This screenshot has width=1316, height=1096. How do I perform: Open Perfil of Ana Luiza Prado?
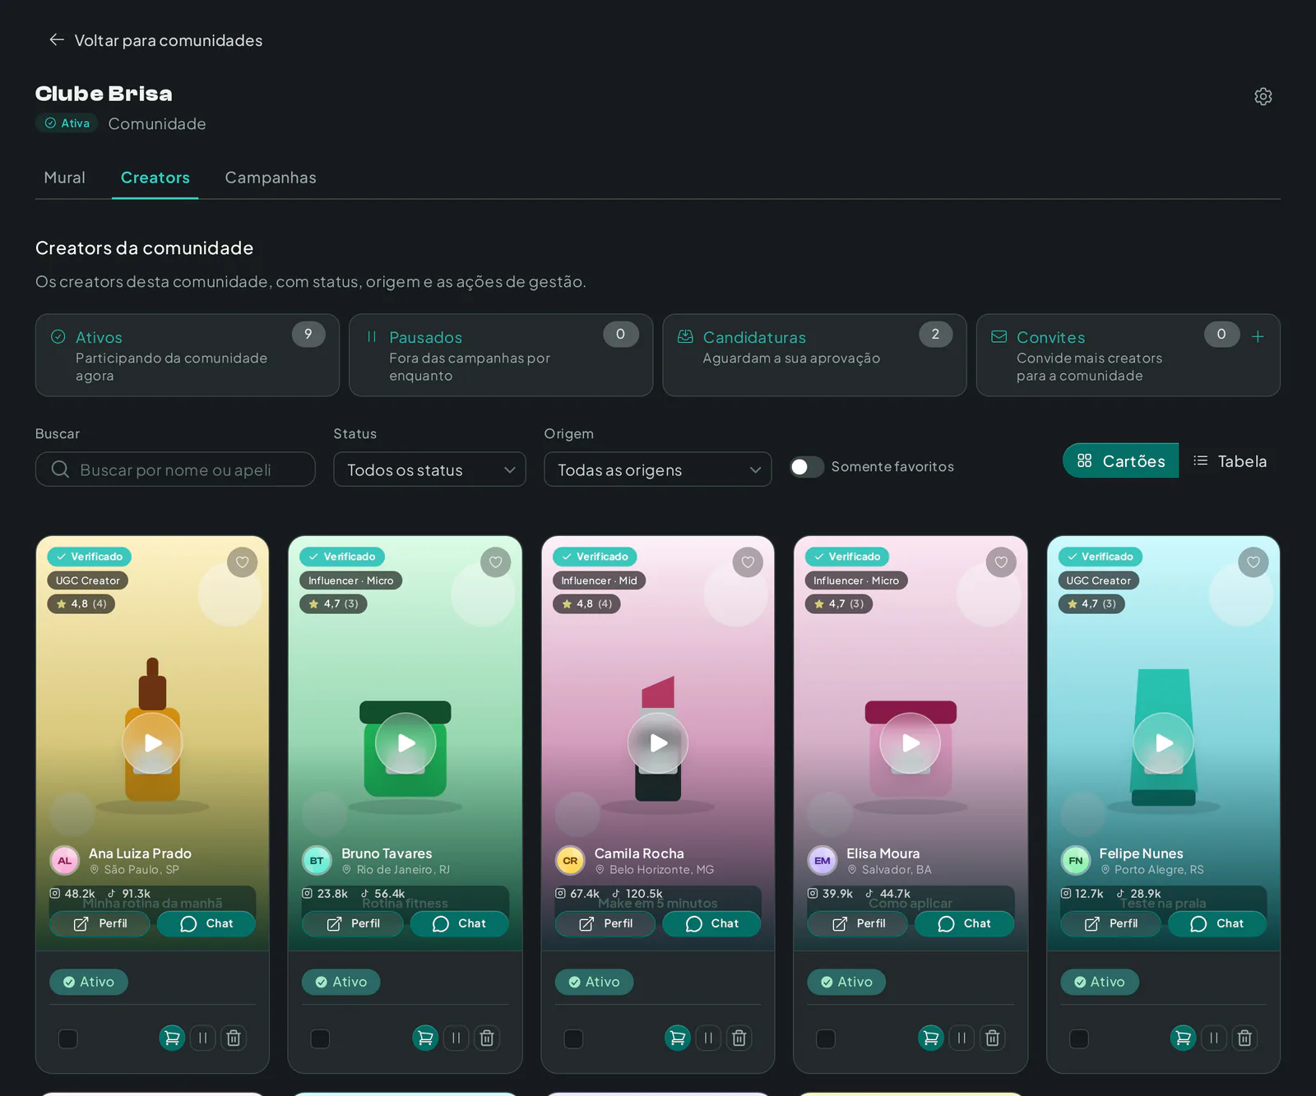(x=100, y=923)
